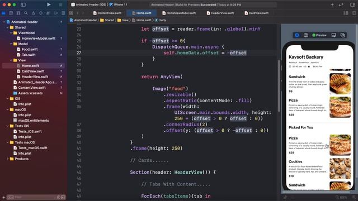Switch to CardView.swift tab
Image resolution: width=358 pixels, height=201 pixels.
[256, 13]
